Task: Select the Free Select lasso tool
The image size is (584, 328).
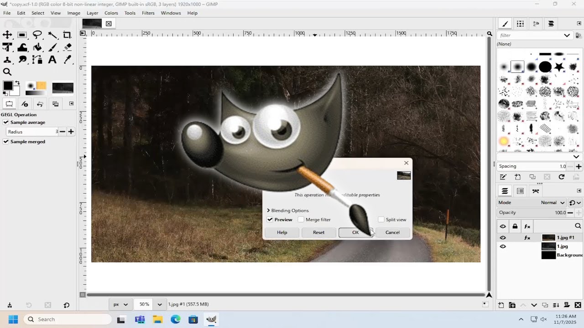Action: 37,35
